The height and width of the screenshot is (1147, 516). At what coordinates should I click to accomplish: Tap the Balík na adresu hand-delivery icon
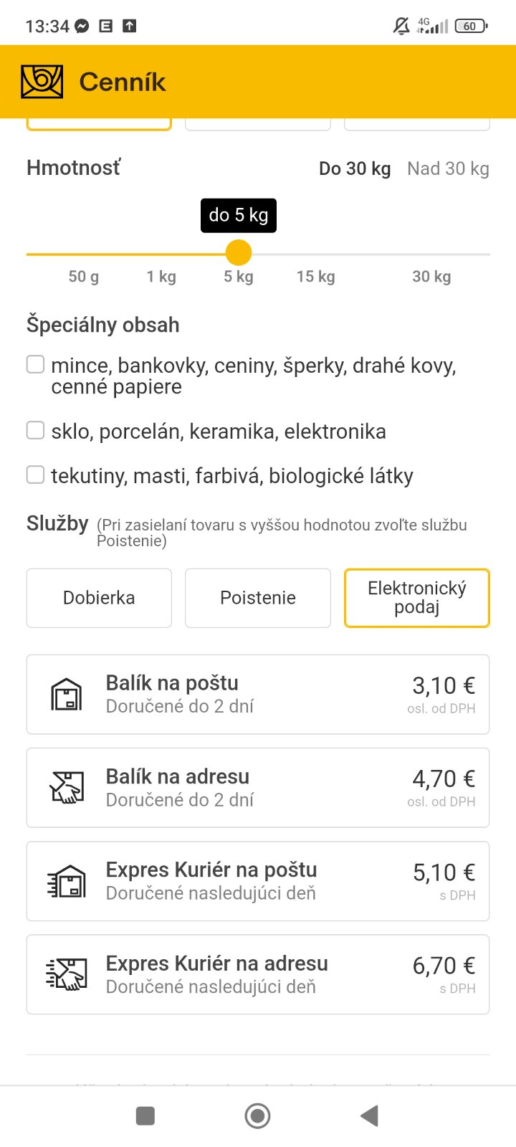pos(67,787)
